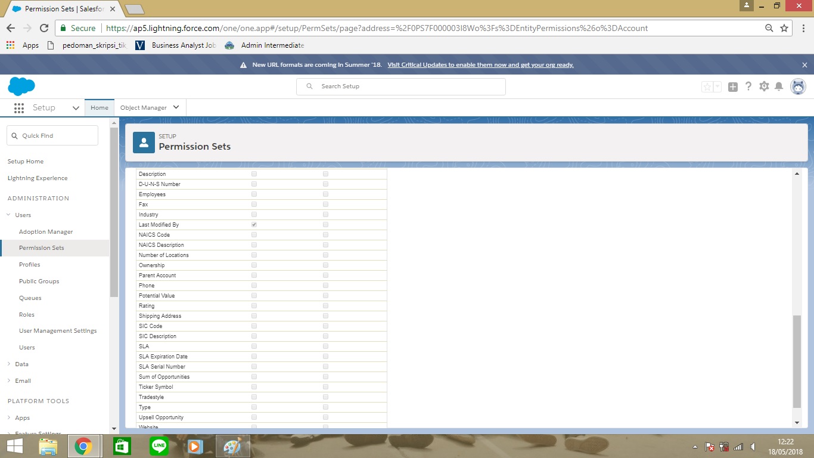Open Global Actions plus icon

[x=733, y=86]
